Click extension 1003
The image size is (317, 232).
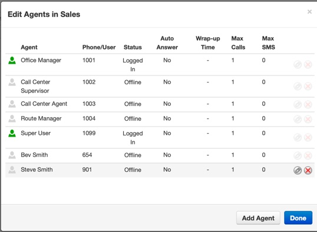coord(89,104)
